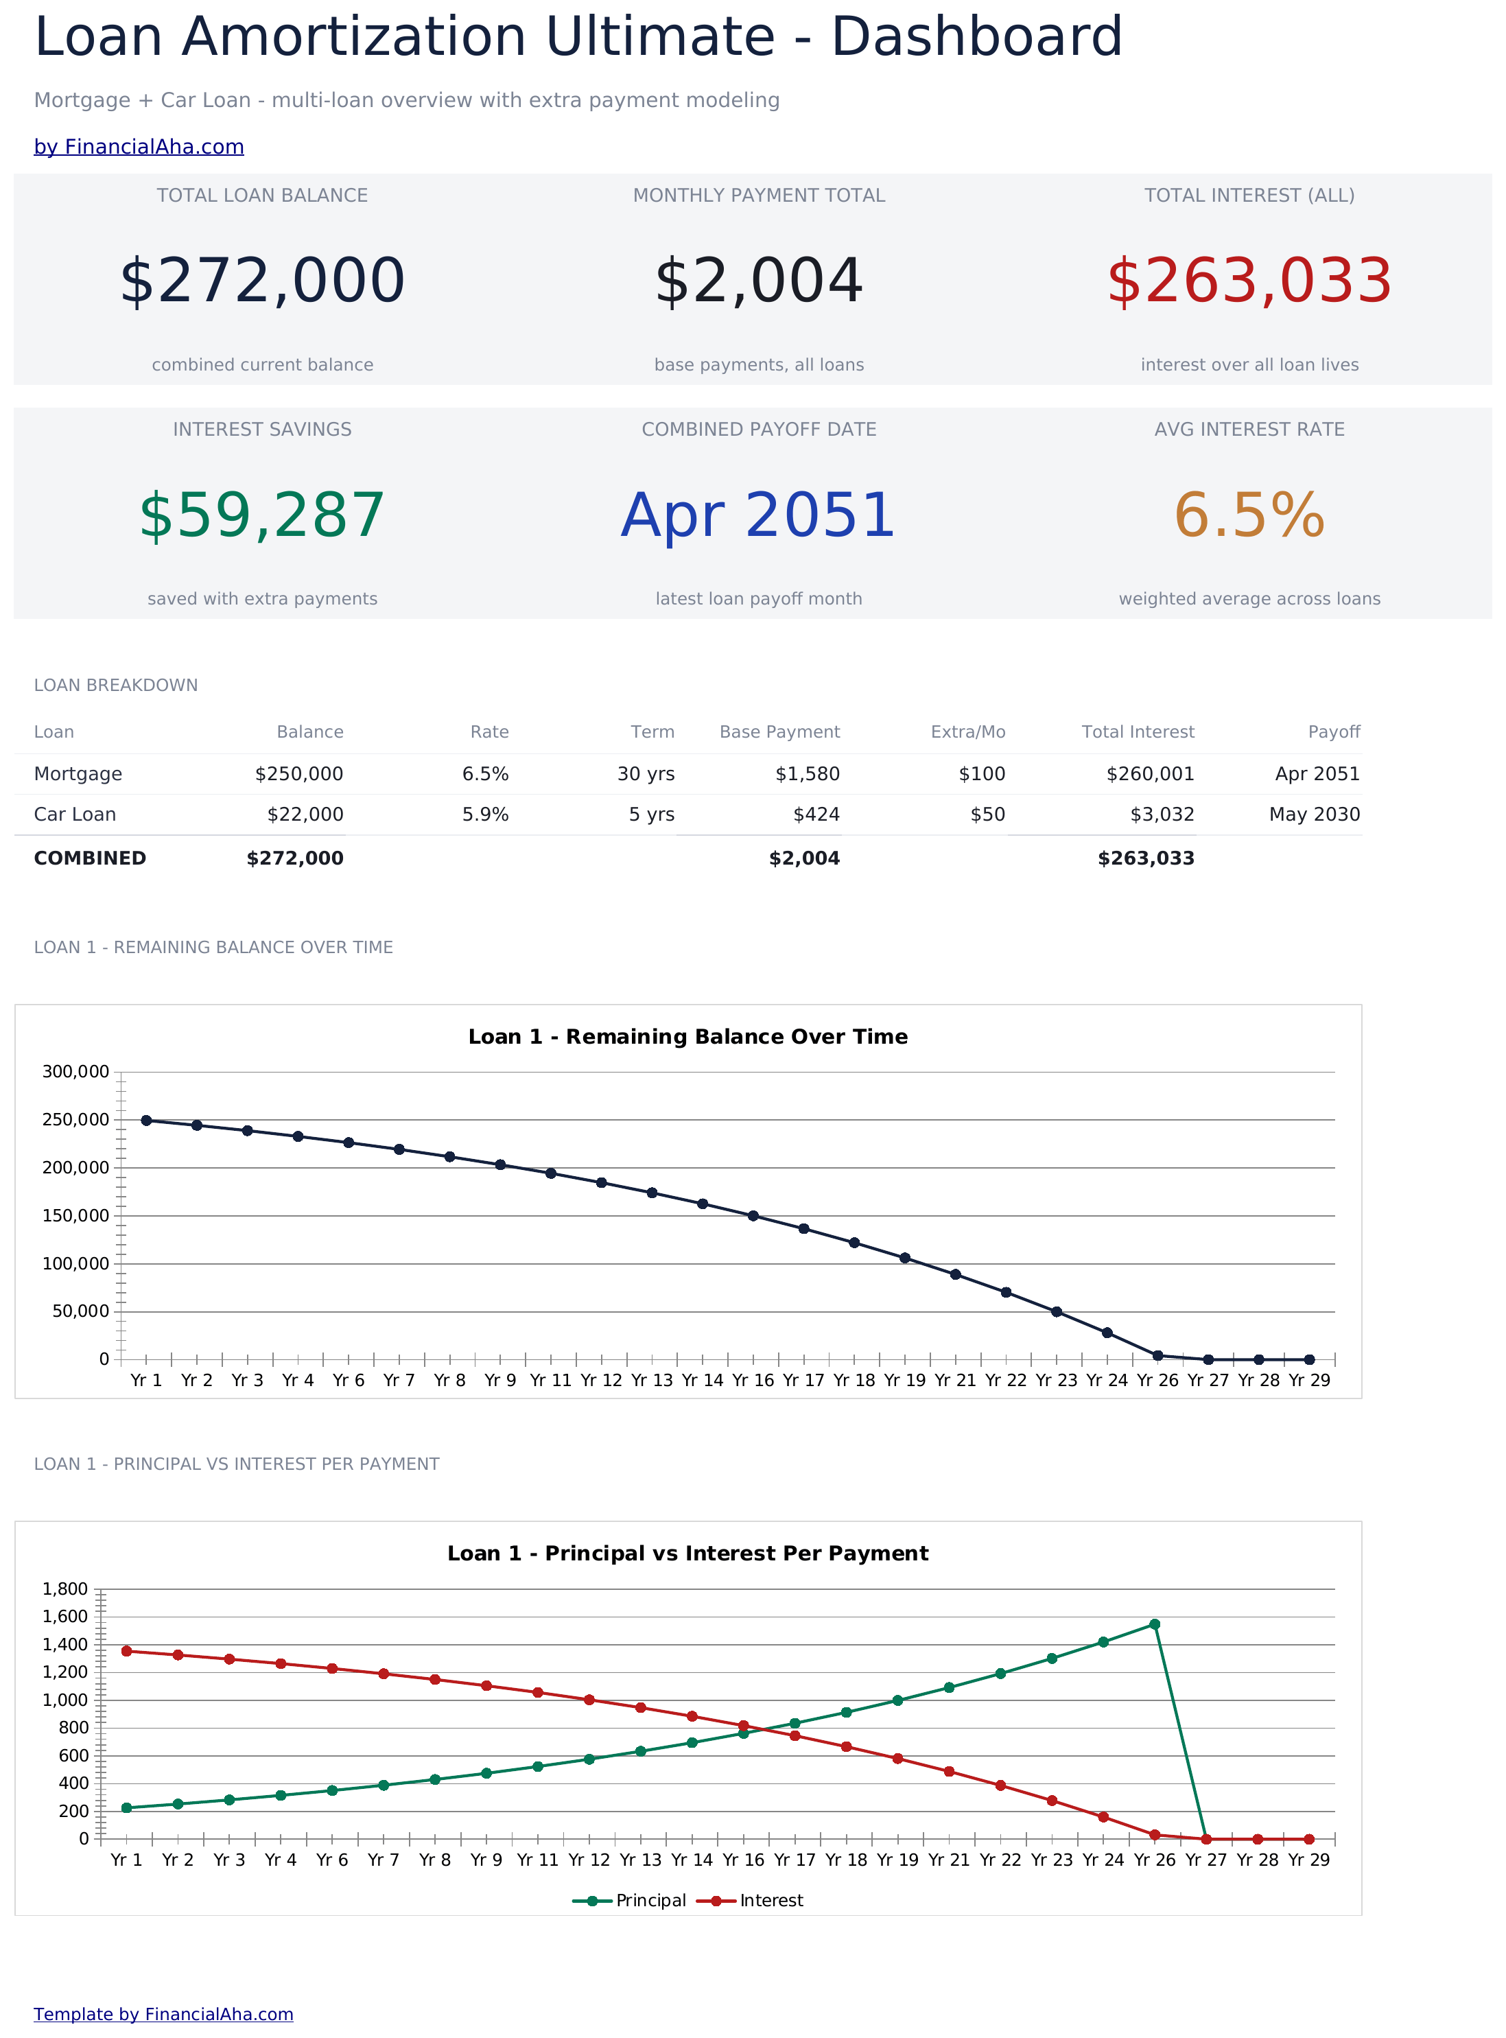Click the Yr 1 data point on balance chart
Viewport: 1506px width, 2038px height.
(146, 1121)
